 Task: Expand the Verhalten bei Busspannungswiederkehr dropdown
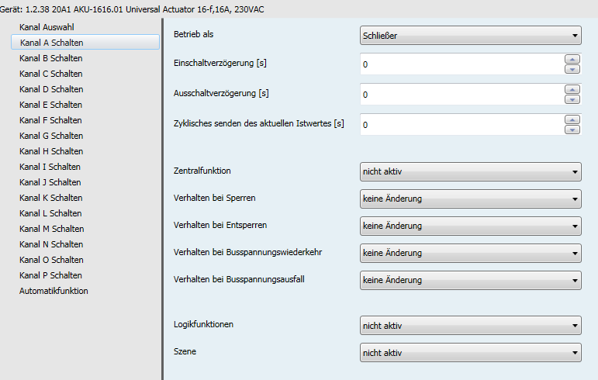point(470,253)
